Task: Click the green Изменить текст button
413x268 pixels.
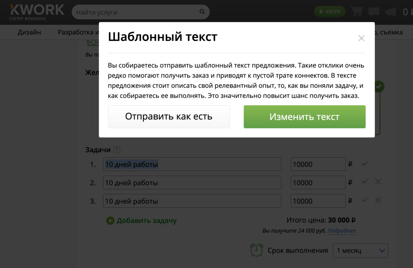Action: point(304,117)
